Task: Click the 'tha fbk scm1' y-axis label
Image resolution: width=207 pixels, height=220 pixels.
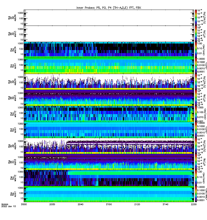Action: click(x=13, y=66)
